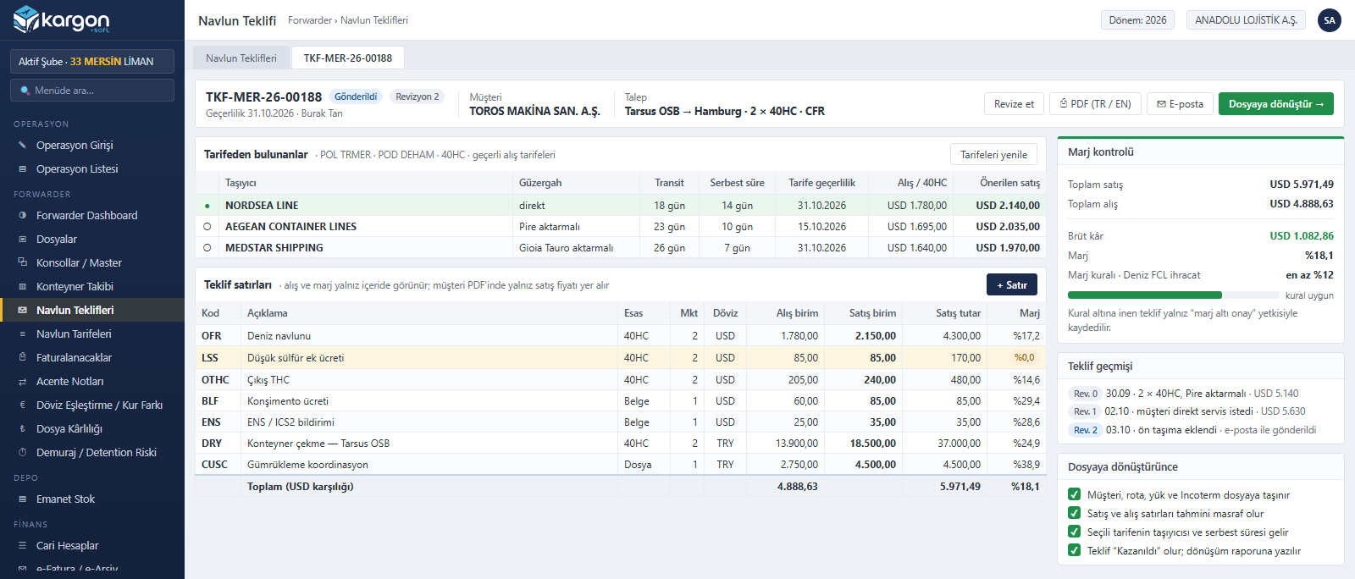
Task: Open Demuraj / Detention Riski icon
Action: coord(23,453)
